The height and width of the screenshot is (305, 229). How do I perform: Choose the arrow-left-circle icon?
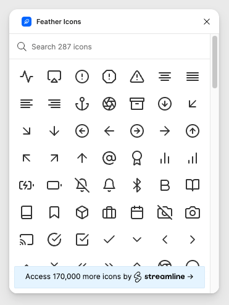(x=82, y=131)
